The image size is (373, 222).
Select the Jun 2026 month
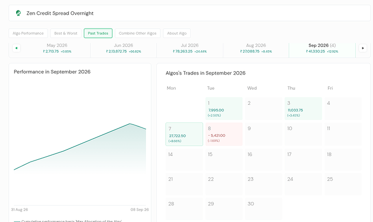point(123,48)
